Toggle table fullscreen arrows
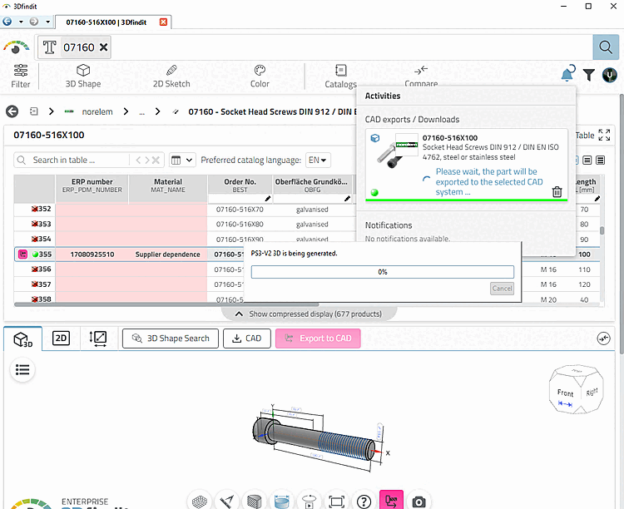The width and height of the screenshot is (624, 509). tap(604, 135)
